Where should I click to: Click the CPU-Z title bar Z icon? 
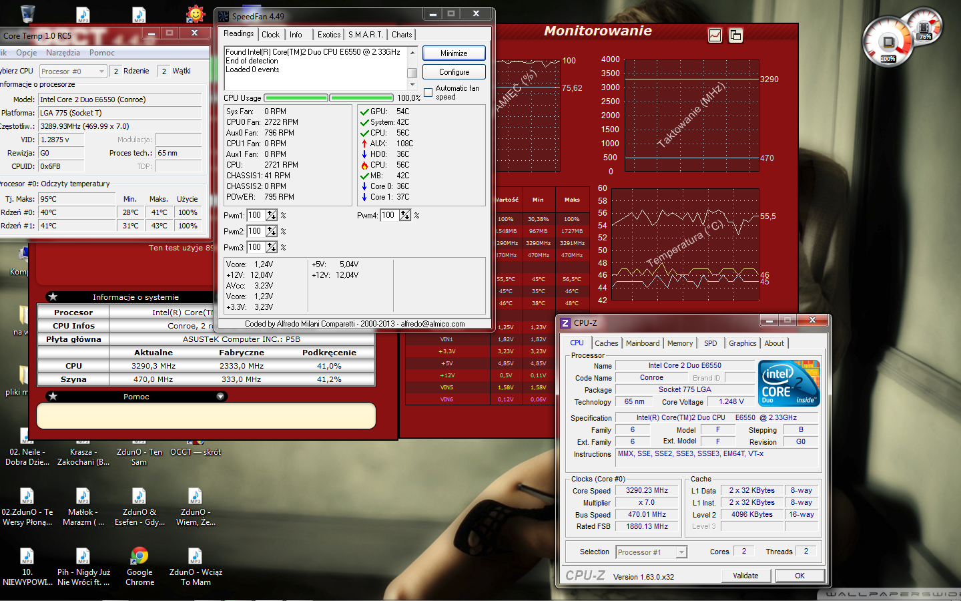click(x=565, y=323)
